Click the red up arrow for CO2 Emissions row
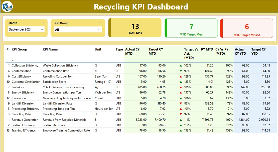Image resolution: width=278 pixels, height=152 pixels. click(x=181, y=87)
